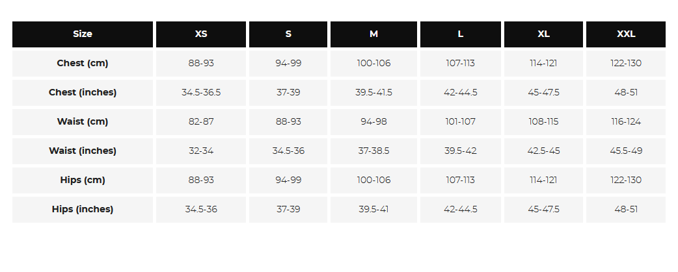Select the 42.5-45 waist inches cell
The height and width of the screenshot is (272, 678).
click(x=544, y=151)
